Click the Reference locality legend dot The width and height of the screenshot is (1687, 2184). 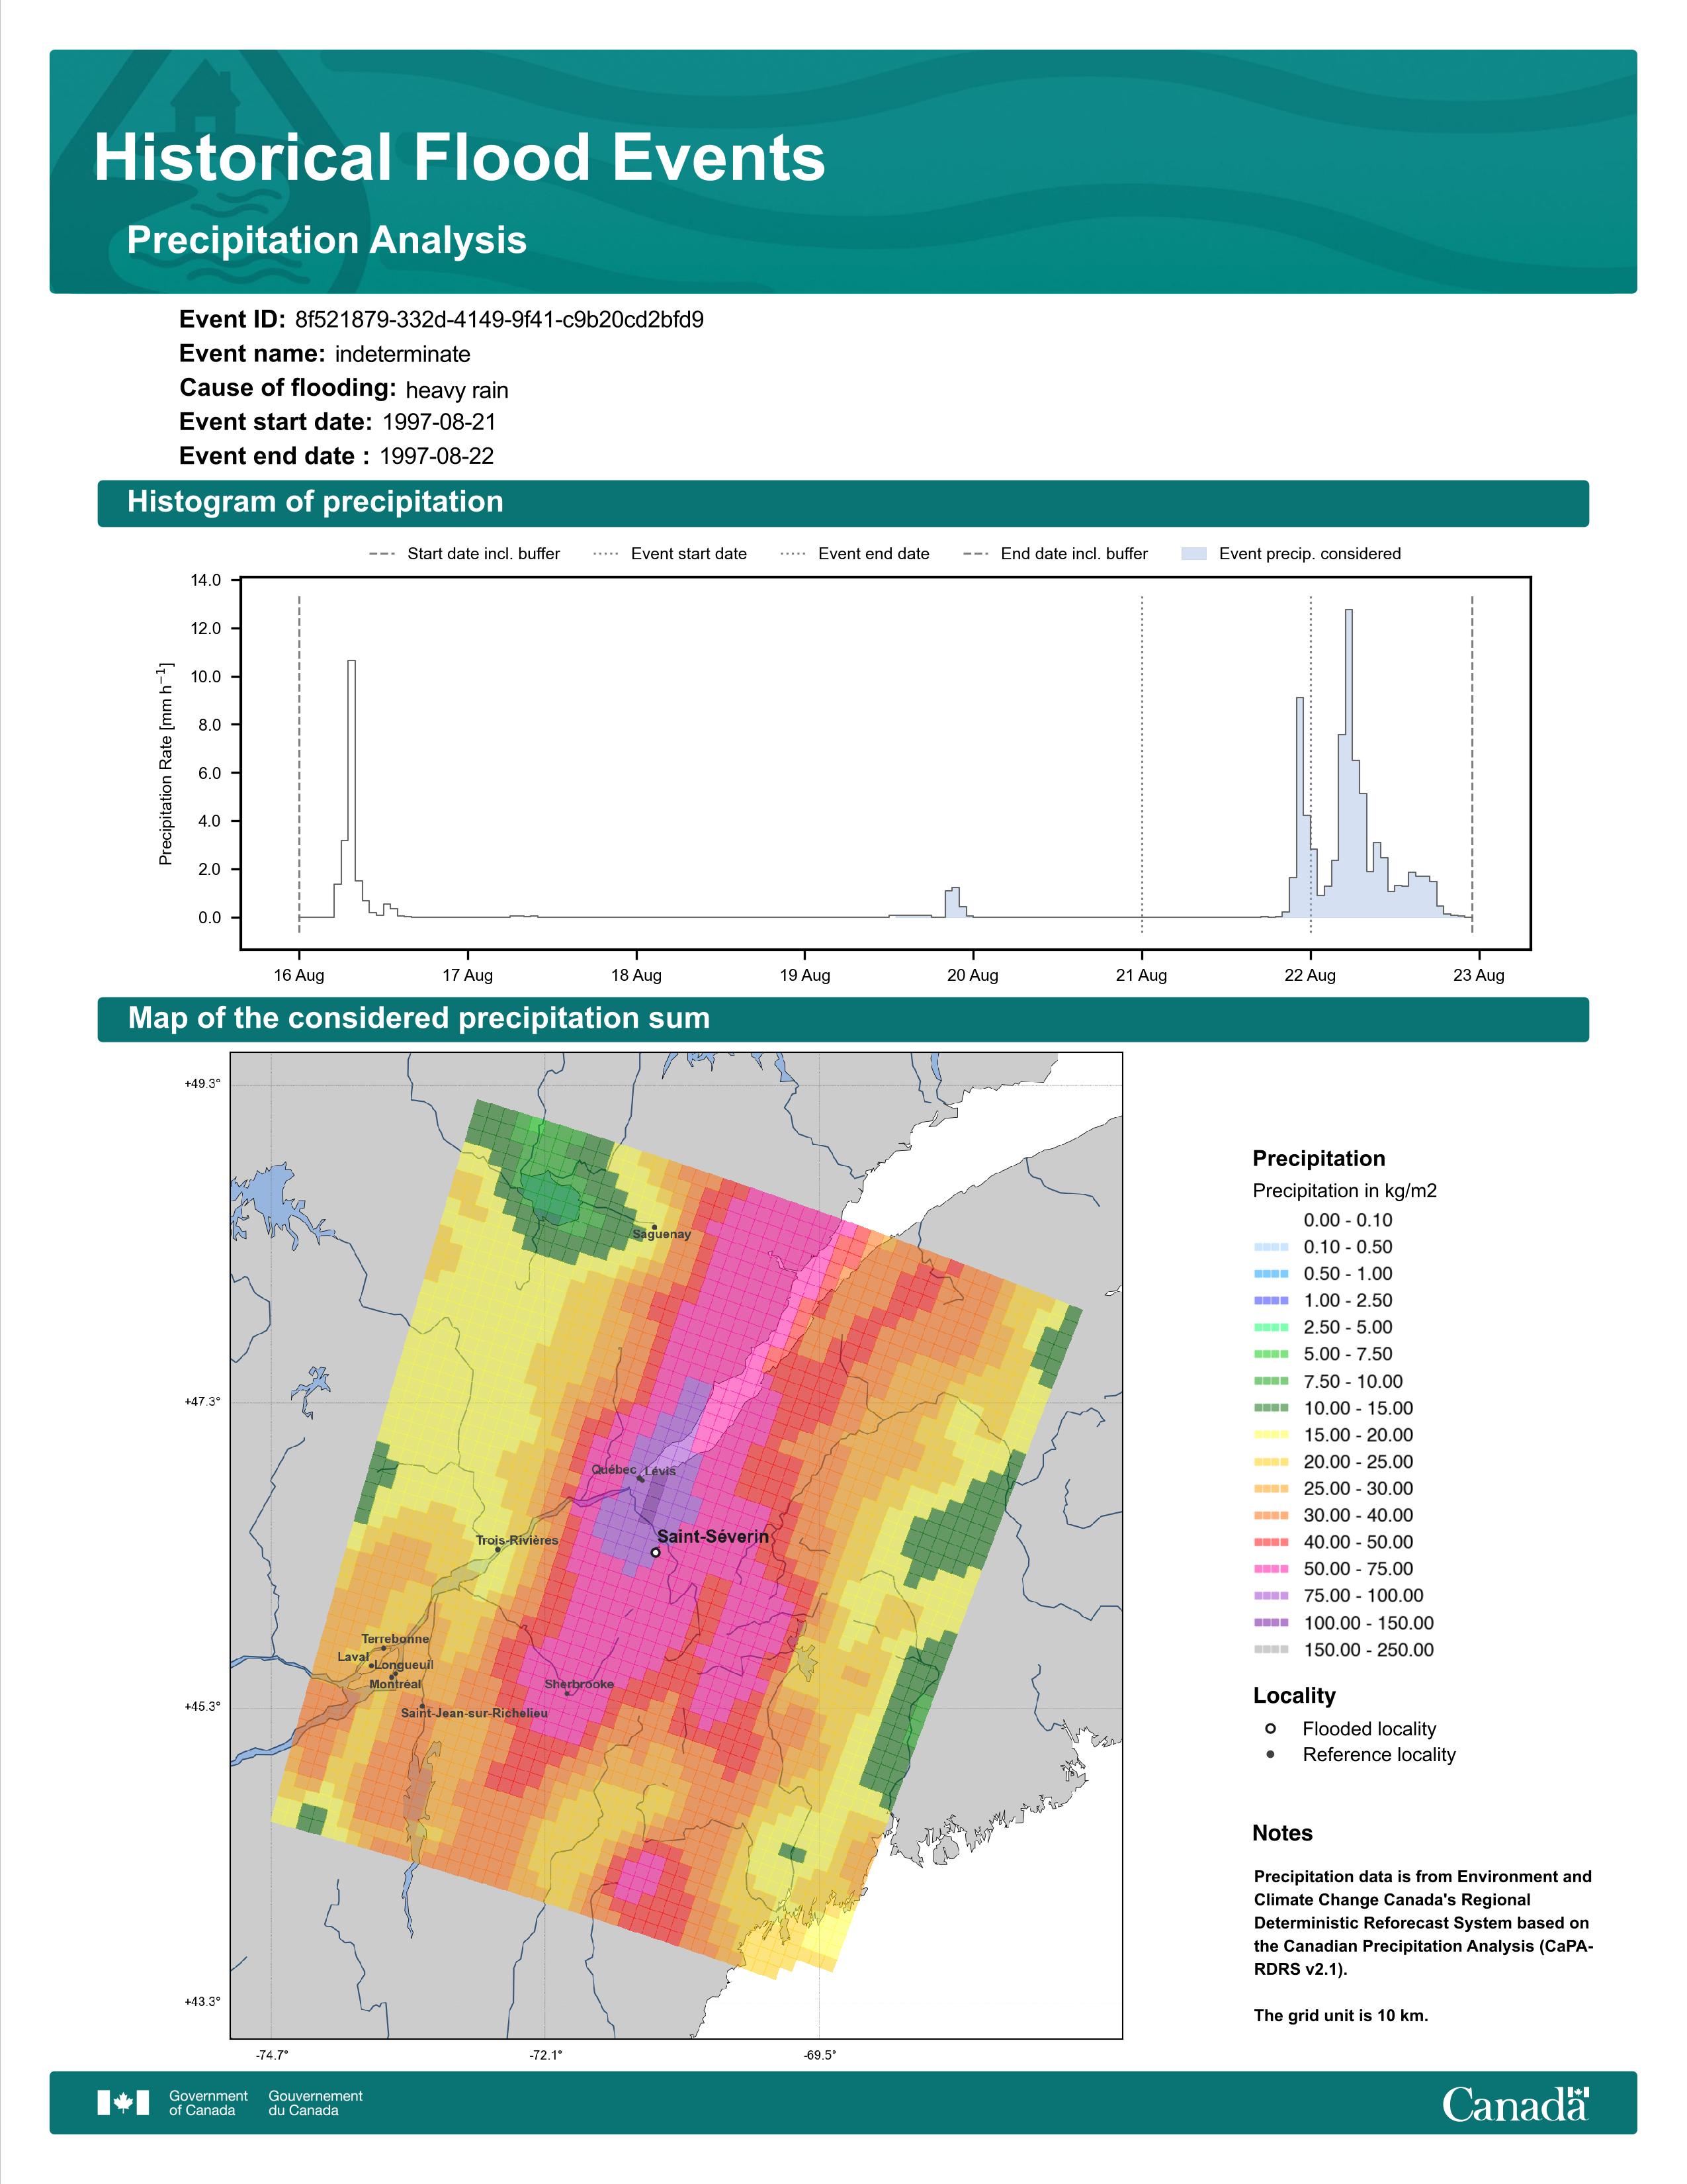point(1270,1754)
